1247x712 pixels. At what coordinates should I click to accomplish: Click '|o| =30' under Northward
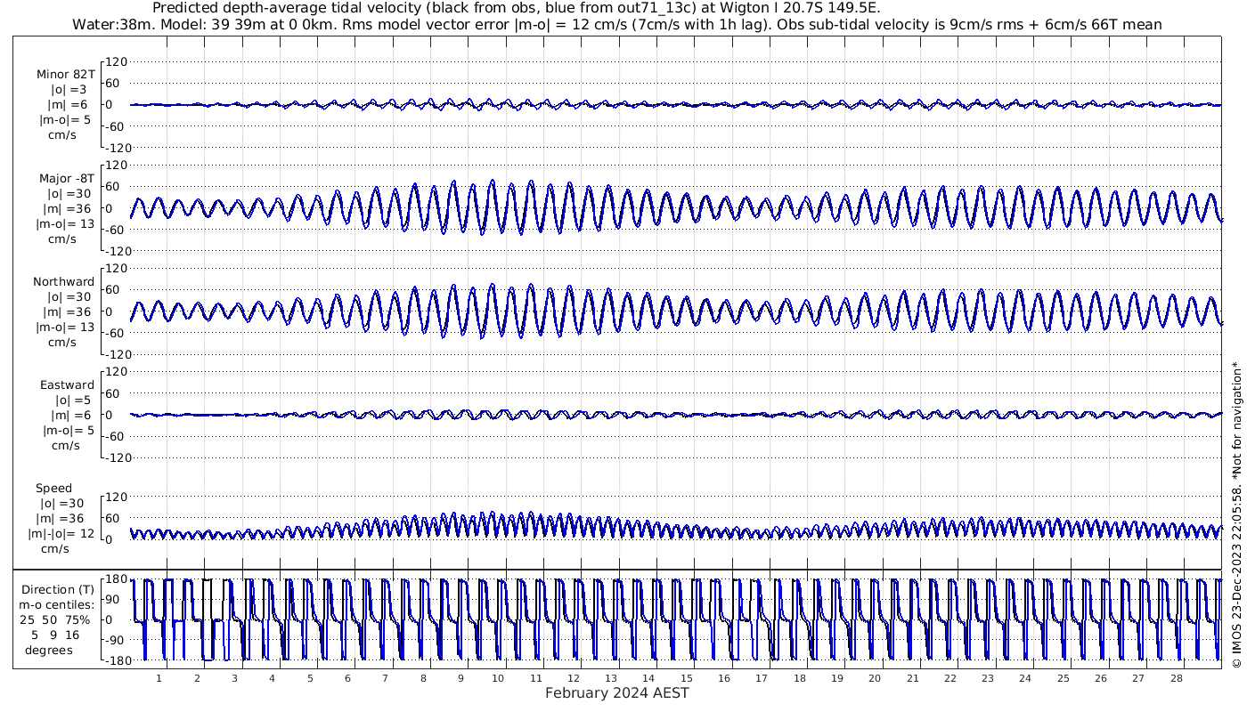68,297
